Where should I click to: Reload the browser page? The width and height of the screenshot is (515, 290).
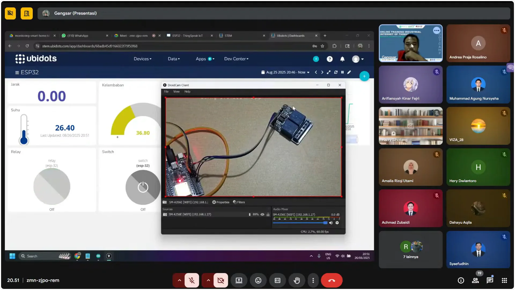click(x=27, y=46)
